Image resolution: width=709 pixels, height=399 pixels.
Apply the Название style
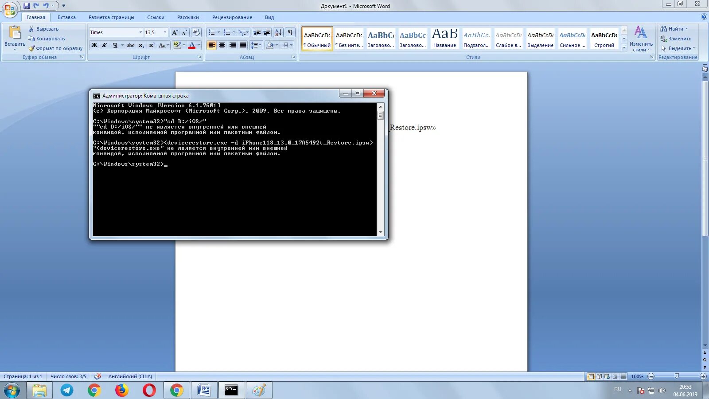(x=444, y=38)
